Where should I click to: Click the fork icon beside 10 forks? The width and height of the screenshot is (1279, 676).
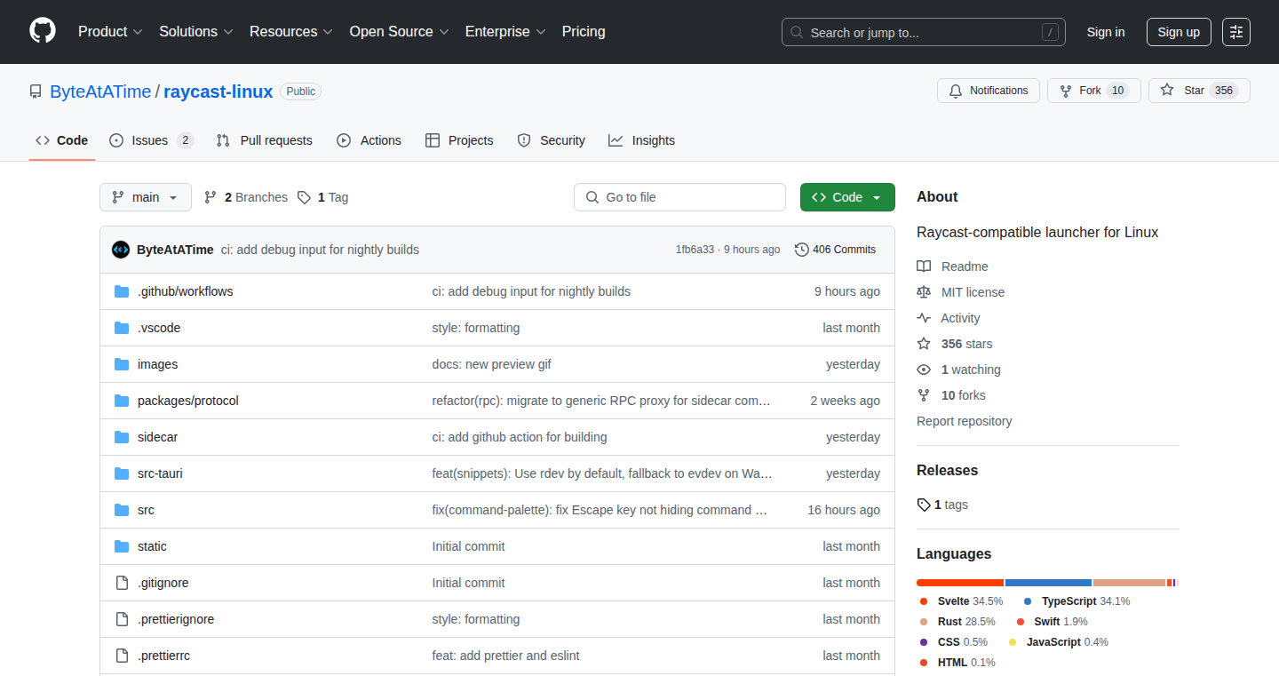click(x=924, y=395)
